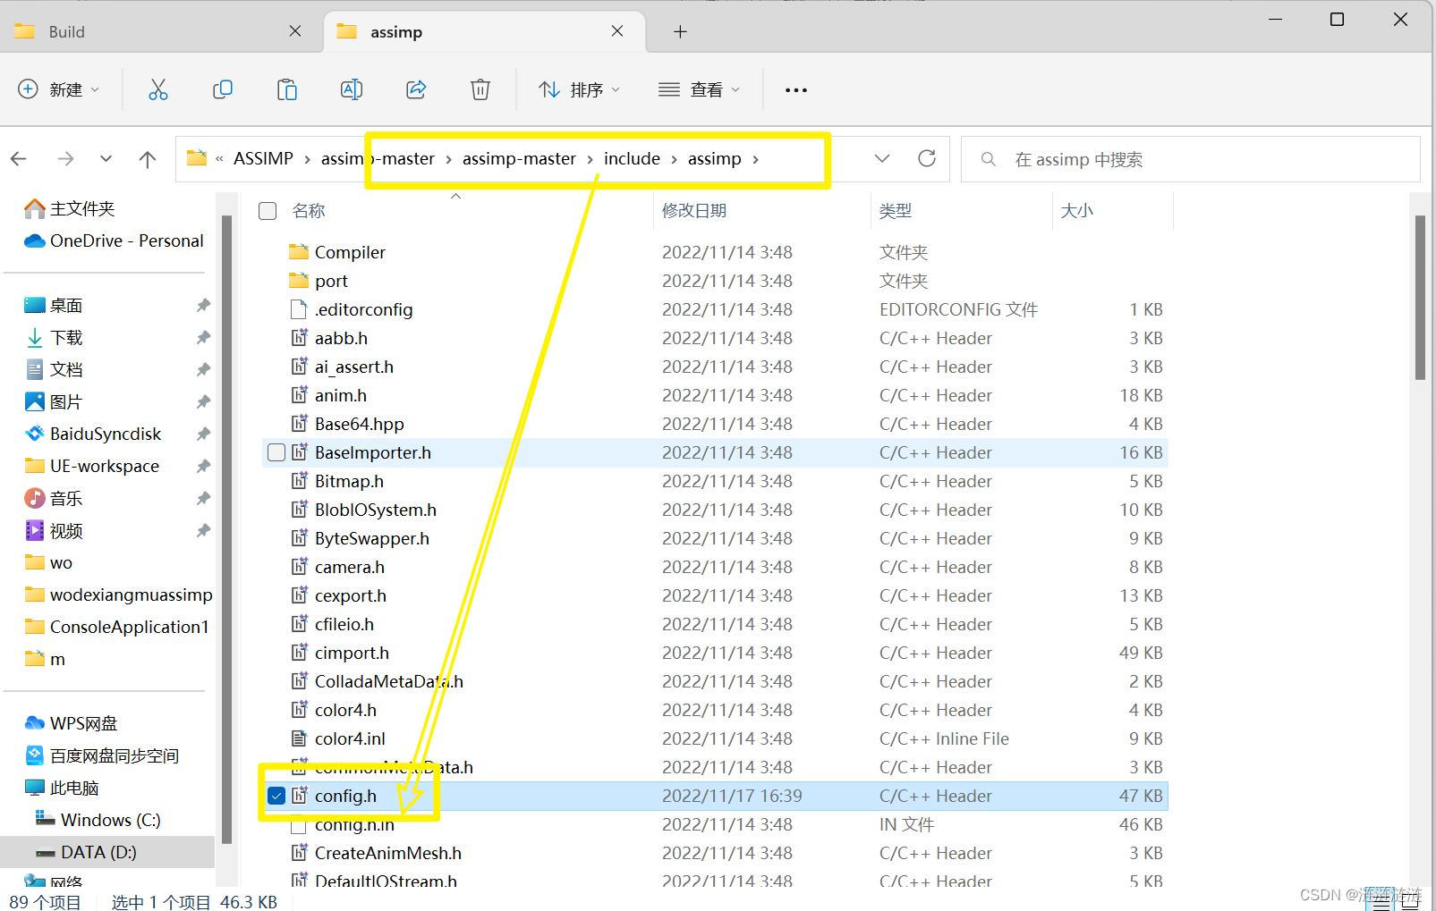Sort by Date modified (修改日期) column
The height and width of the screenshot is (911, 1436).
(694, 211)
